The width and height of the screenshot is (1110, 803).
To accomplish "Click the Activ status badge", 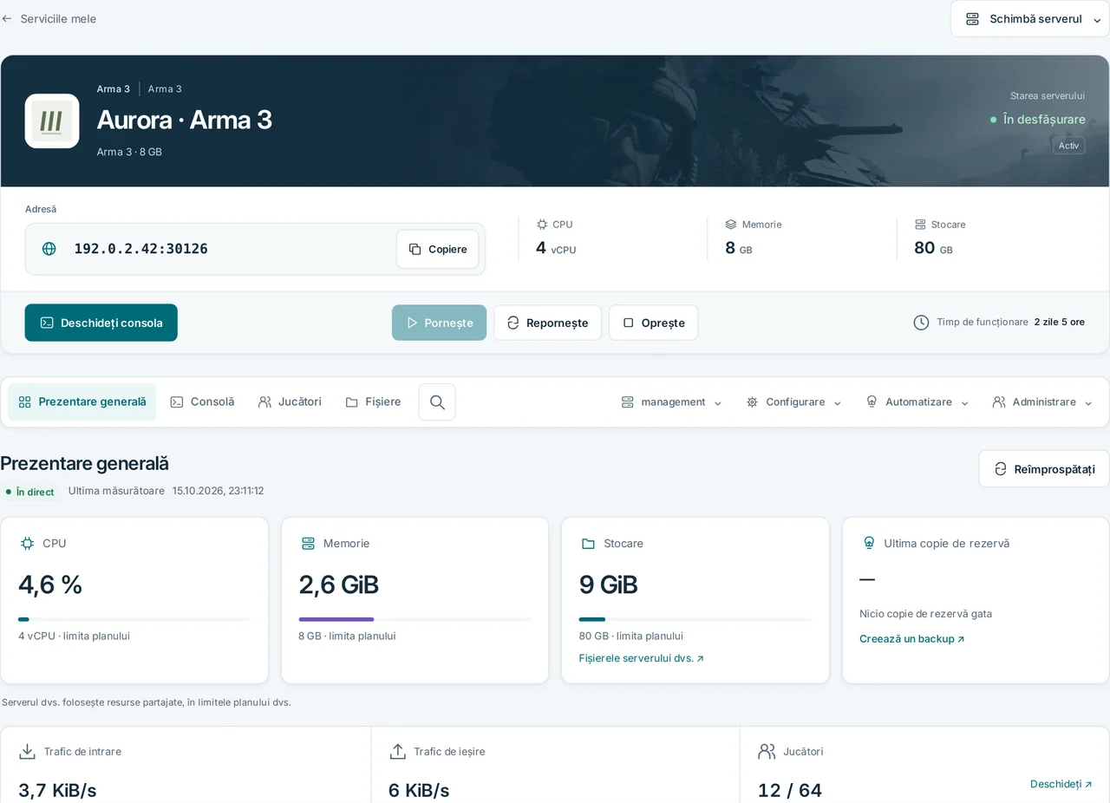I will click(1069, 146).
